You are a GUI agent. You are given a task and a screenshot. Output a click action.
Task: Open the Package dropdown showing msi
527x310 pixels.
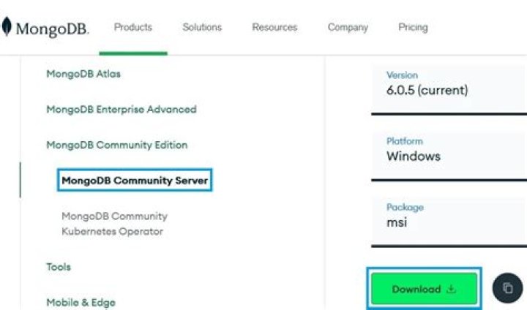click(449, 222)
